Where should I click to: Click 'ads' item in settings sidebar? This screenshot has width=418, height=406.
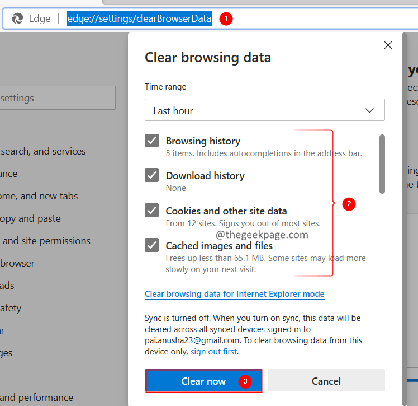[7, 286]
